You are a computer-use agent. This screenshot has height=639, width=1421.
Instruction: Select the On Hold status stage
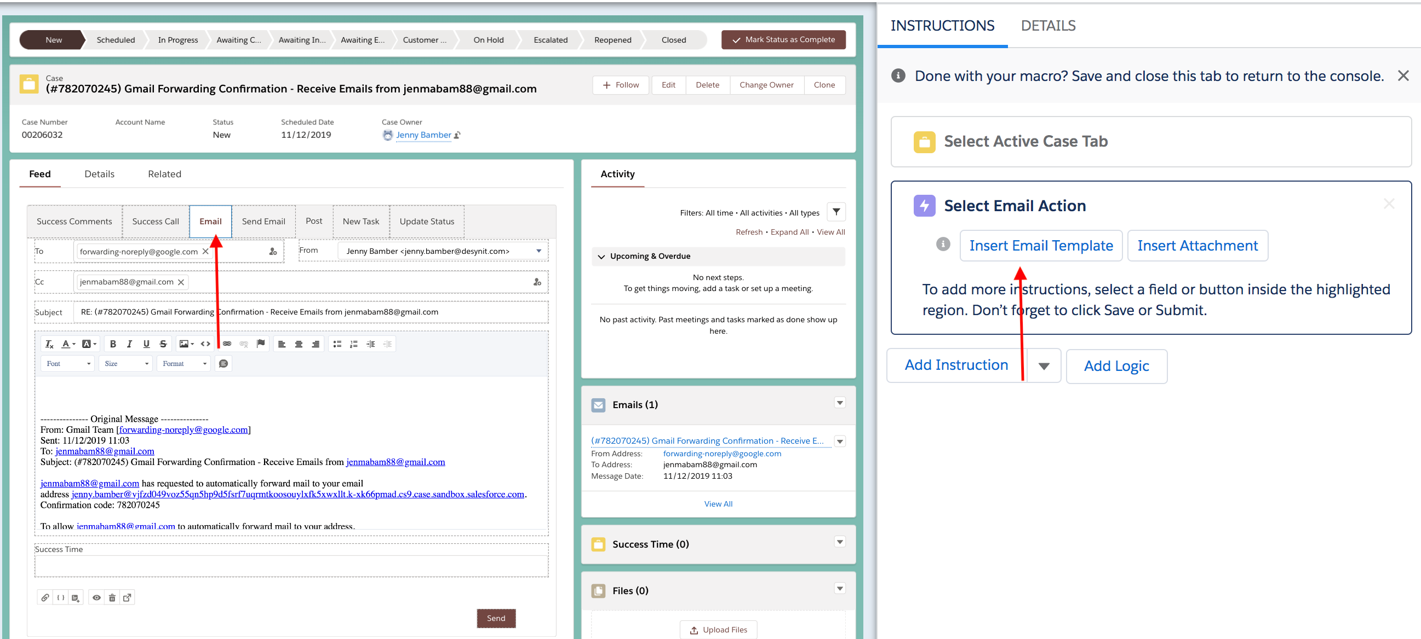(489, 40)
